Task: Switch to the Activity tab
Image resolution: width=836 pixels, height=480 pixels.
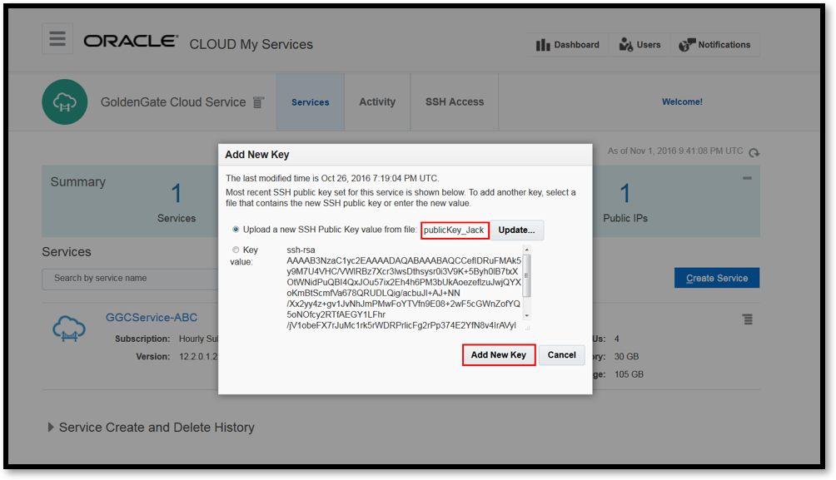Action: [x=377, y=101]
